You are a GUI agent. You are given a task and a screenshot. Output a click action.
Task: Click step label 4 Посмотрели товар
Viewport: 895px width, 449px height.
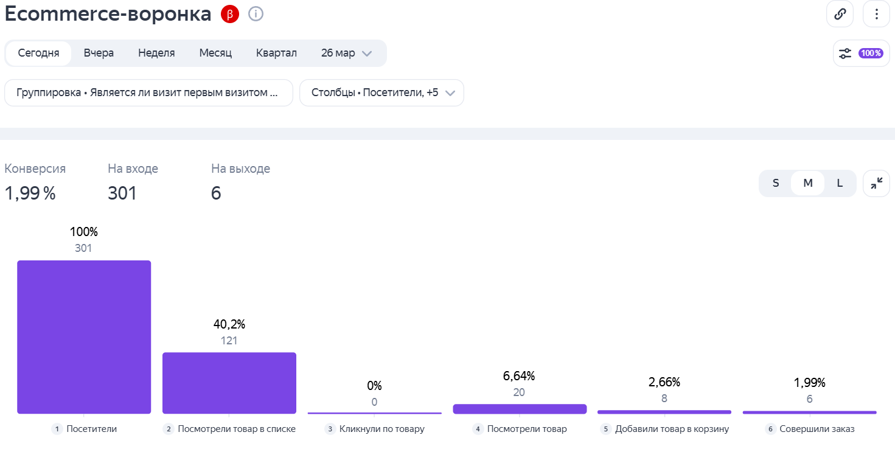click(520, 429)
